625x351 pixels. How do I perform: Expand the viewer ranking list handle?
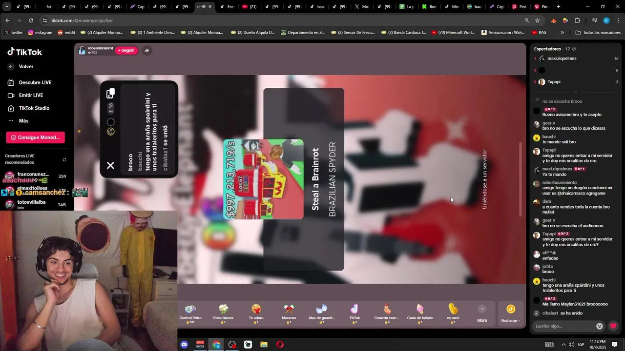click(x=575, y=92)
